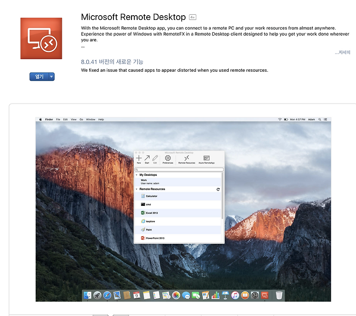Open Pages icon in the Dock
The height and width of the screenshot is (316, 356).
pyautogui.click(x=206, y=295)
